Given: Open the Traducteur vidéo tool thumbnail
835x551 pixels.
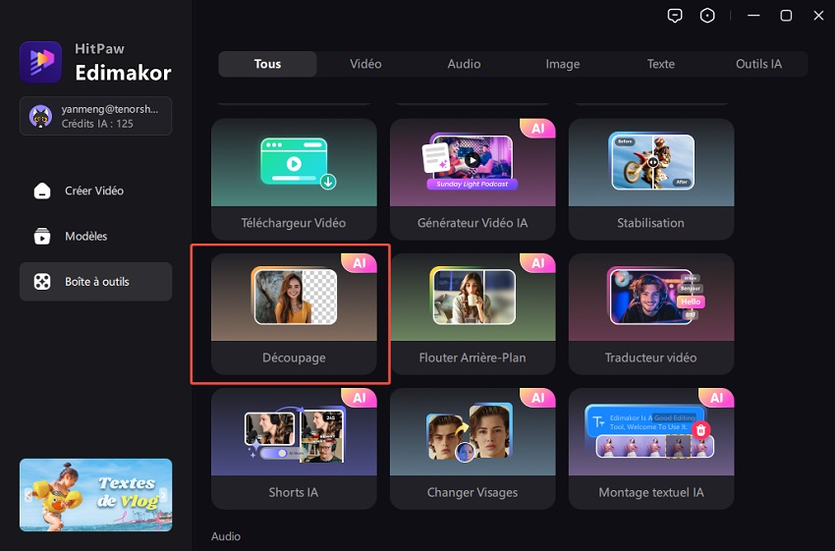Looking at the screenshot, I should pyautogui.click(x=651, y=297).
